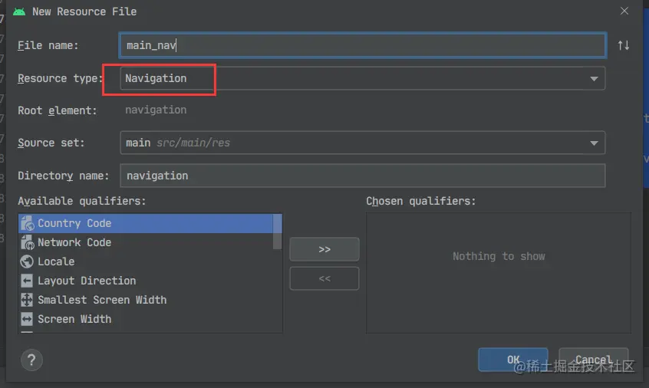Click the Screen Width icon
This screenshot has width=649, height=388.
[x=27, y=319]
